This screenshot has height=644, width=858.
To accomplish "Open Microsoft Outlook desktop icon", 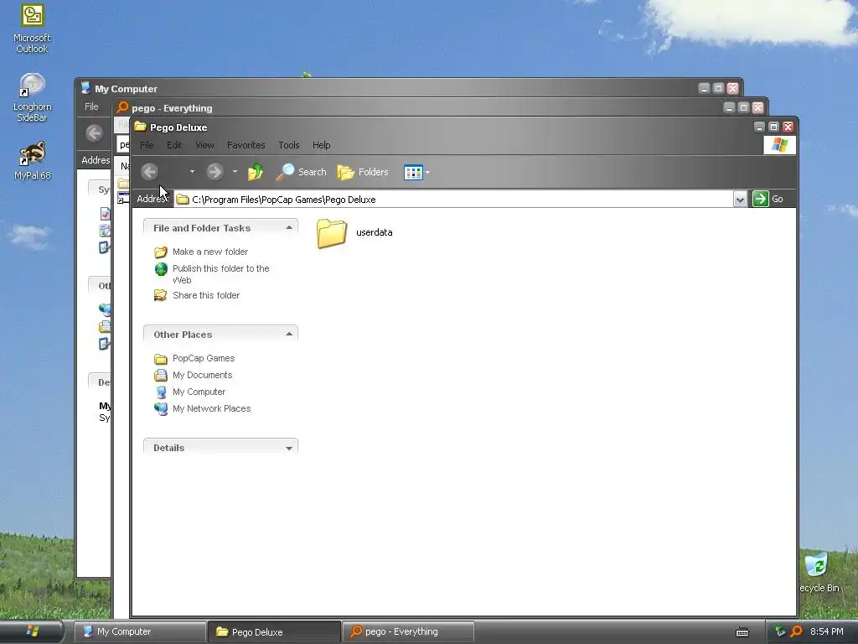I will click(x=32, y=29).
